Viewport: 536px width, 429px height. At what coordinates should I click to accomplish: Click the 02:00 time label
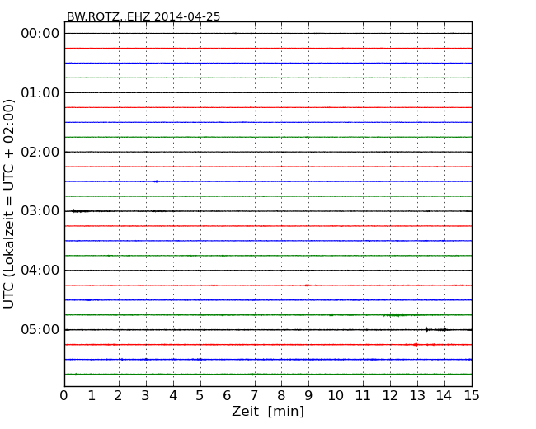point(40,152)
